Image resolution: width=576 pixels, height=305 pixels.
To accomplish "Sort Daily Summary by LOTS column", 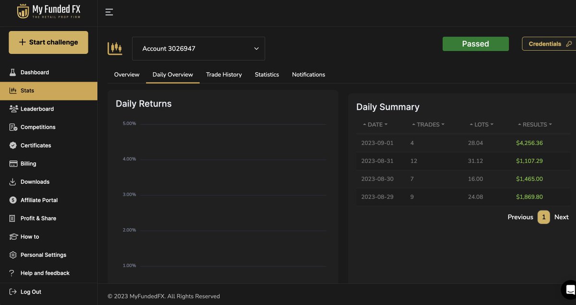I will point(481,124).
